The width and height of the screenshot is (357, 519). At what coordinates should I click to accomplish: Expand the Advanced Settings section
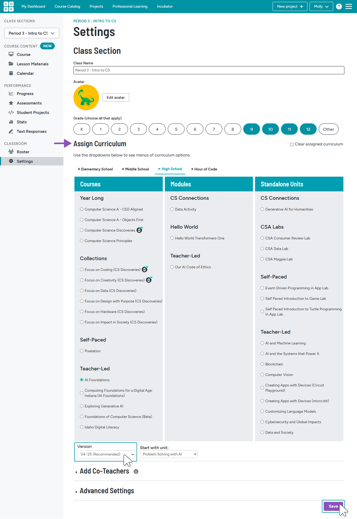(x=107, y=491)
